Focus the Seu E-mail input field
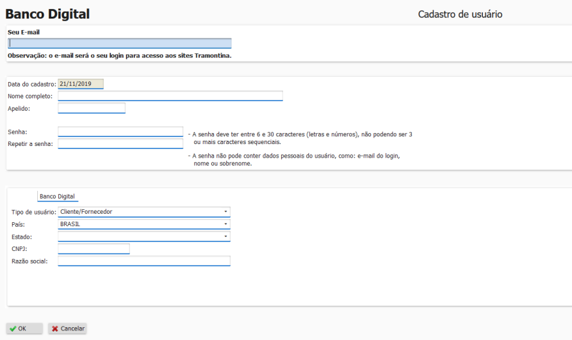This screenshot has height=340, width=572. [120, 44]
